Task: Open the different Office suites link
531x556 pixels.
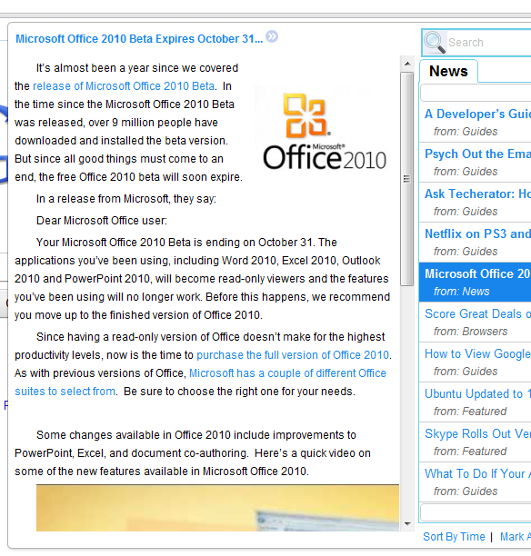Action: tap(200, 382)
